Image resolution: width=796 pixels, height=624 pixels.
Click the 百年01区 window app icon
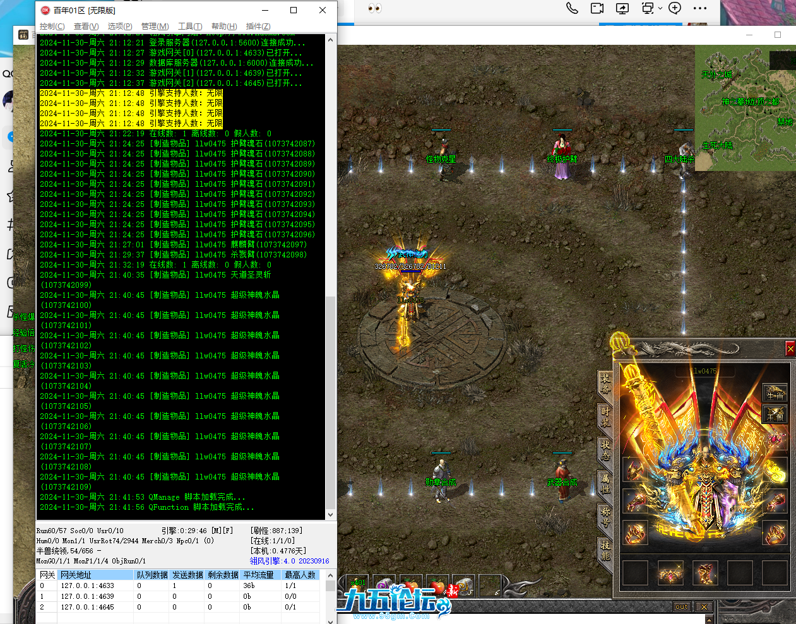pos(45,10)
